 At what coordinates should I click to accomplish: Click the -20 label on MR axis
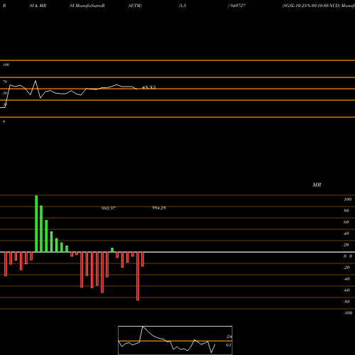[x=346, y=268]
